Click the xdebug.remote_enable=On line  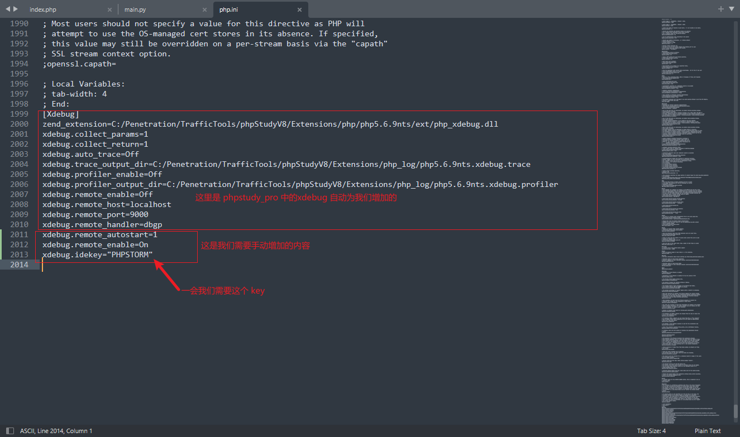click(96, 245)
